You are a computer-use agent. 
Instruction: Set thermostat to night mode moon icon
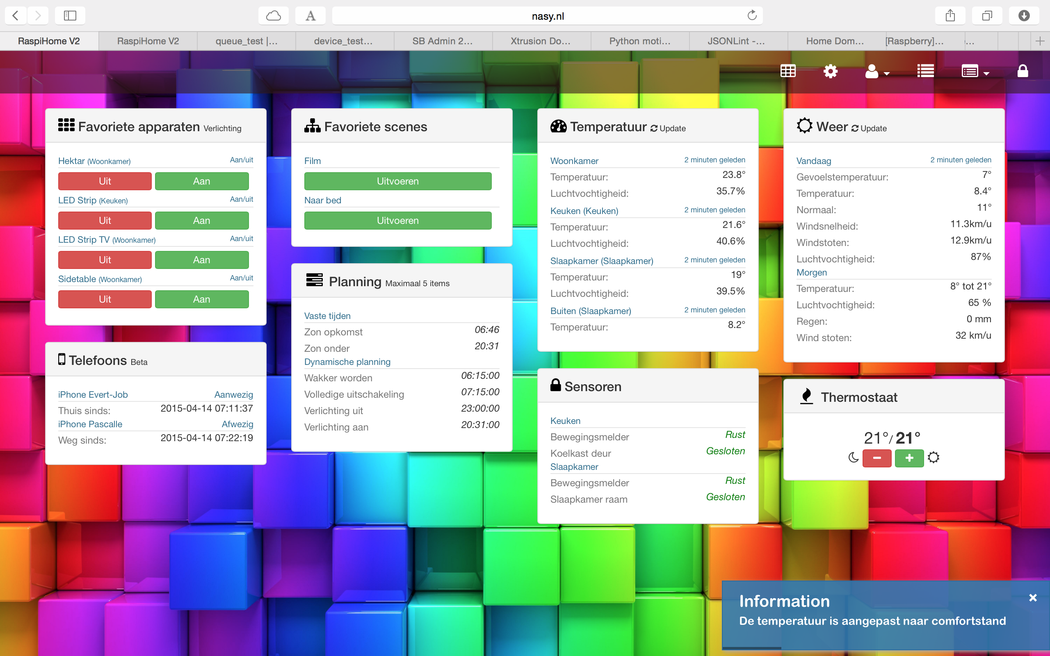tap(853, 458)
